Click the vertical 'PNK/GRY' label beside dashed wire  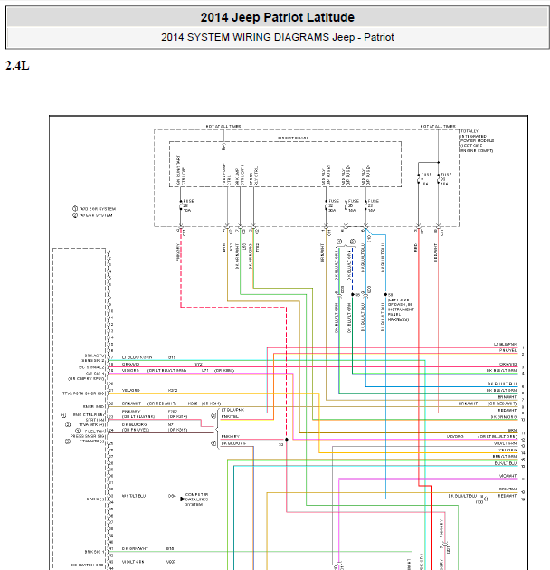tap(178, 252)
